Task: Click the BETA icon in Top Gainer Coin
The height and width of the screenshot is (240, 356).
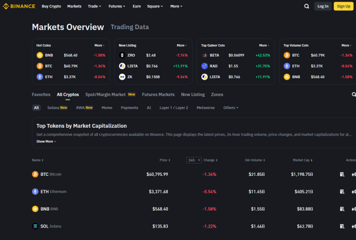Action: (204, 55)
